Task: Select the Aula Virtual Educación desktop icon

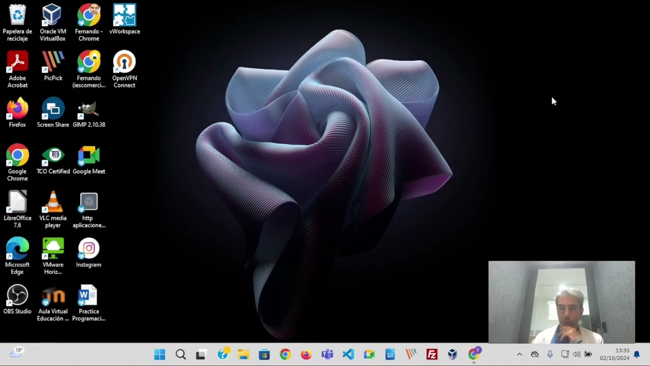Action: tap(53, 303)
